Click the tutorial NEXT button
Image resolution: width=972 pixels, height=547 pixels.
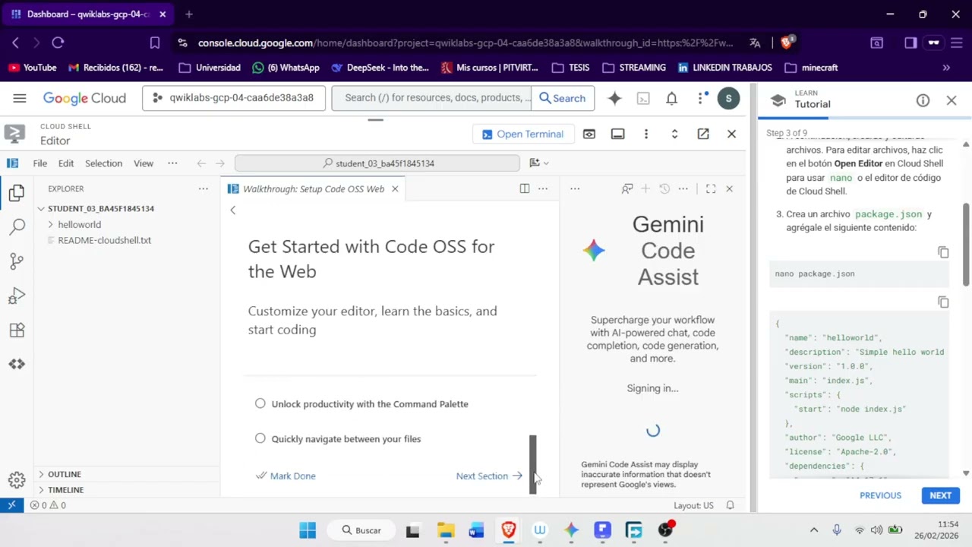[x=940, y=495]
